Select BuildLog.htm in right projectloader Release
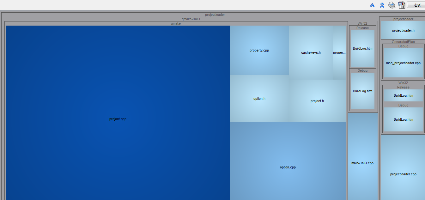This screenshot has width=425, height=200. point(403,95)
